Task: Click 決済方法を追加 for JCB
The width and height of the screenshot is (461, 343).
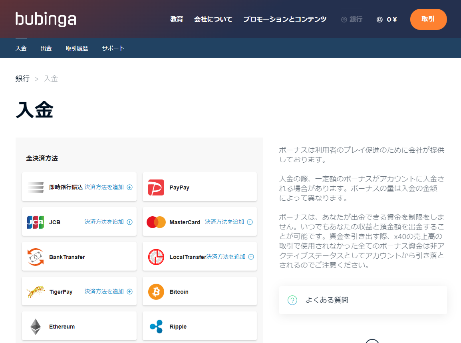Action: pos(104,222)
